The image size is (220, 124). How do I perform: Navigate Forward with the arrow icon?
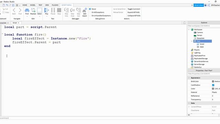click(x=20, y=10)
